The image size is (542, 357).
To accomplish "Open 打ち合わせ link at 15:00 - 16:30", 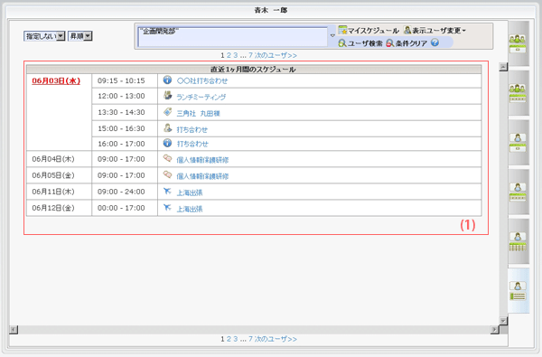I will 192,130.
